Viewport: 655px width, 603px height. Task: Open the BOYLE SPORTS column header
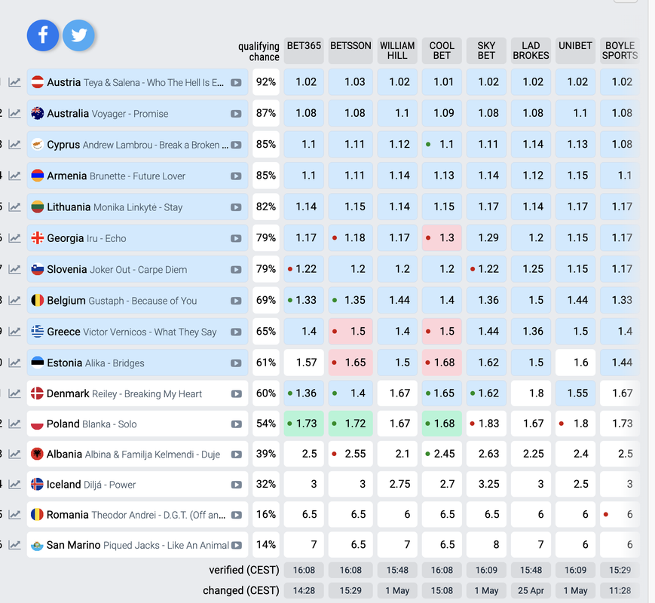[620, 51]
